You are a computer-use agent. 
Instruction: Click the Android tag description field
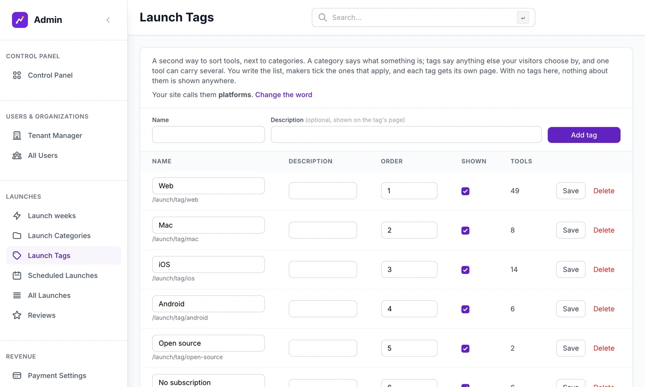323,309
